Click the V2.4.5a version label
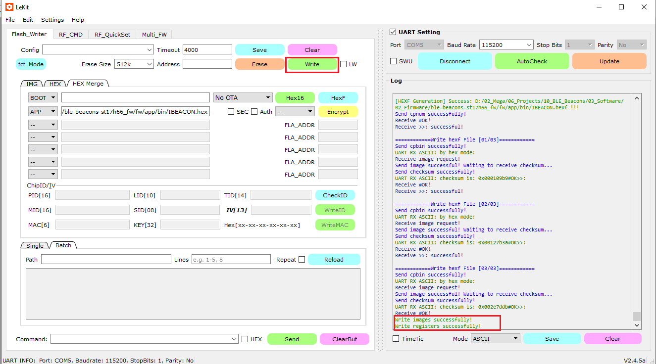 click(635, 361)
